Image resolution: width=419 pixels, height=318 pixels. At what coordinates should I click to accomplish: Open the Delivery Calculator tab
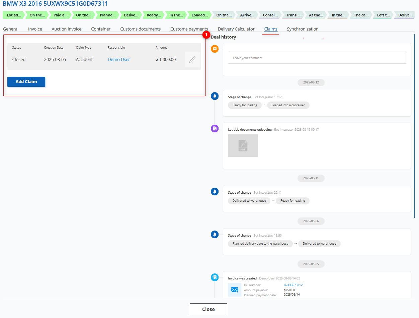pyautogui.click(x=236, y=29)
